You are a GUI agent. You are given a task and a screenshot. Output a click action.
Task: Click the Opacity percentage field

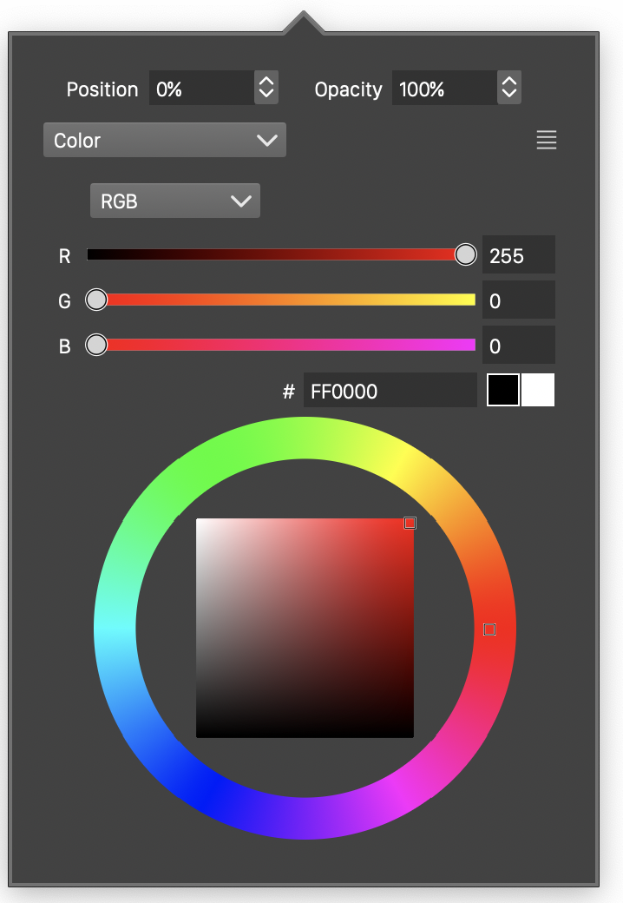click(x=443, y=89)
